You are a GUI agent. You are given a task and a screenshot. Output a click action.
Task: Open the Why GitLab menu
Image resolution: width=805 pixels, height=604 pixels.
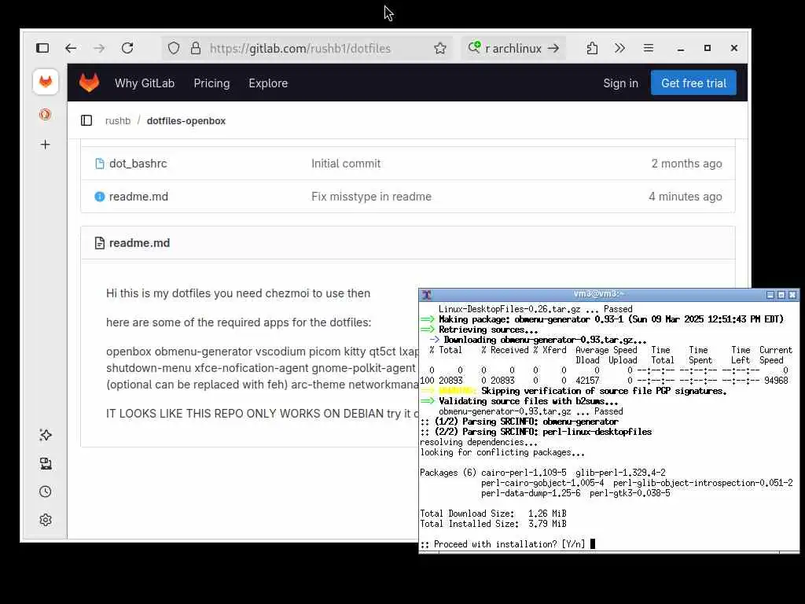click(x=145, y=83)
